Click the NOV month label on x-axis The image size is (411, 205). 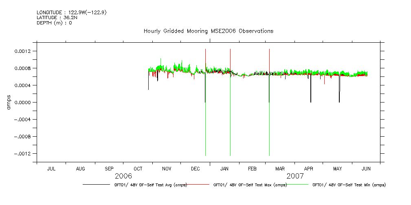pos(167,168)
